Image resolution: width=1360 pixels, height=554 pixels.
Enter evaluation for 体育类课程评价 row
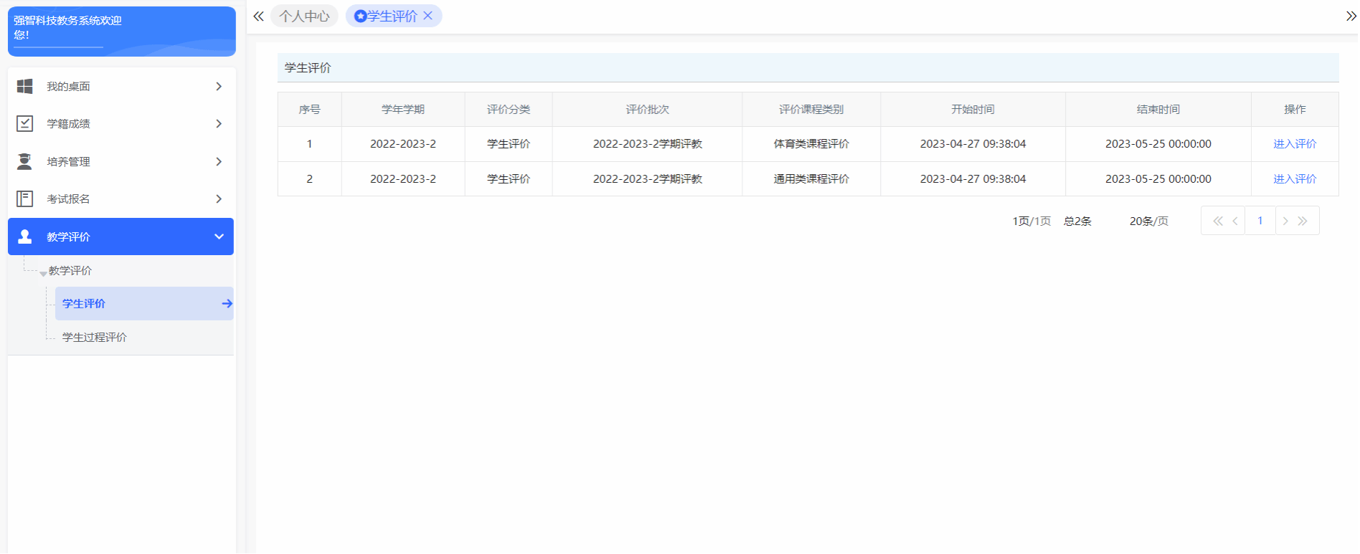(x=1294, y=144)
